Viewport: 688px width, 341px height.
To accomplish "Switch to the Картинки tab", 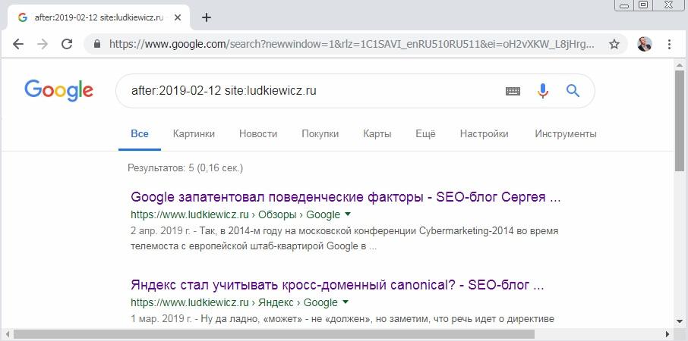I will tap(194, 133).
